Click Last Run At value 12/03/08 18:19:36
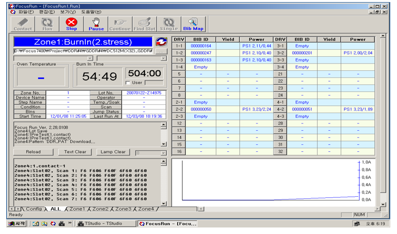 point(144,117)
